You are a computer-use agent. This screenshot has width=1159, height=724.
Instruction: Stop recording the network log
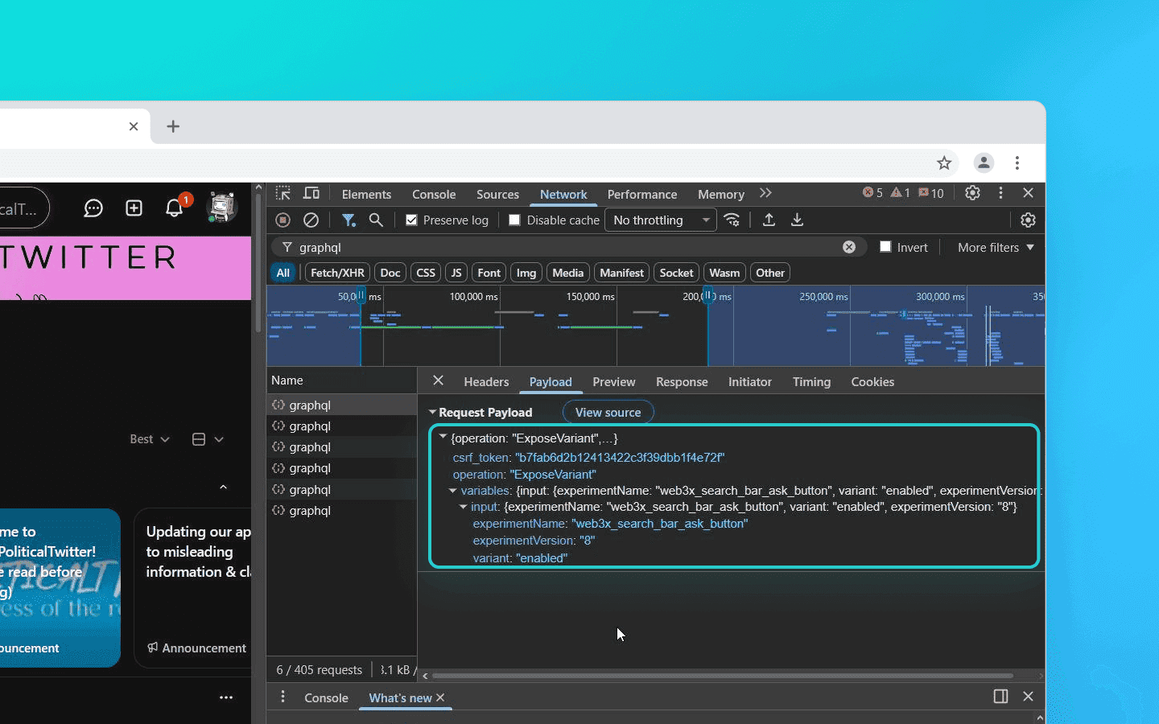(283, 220)
